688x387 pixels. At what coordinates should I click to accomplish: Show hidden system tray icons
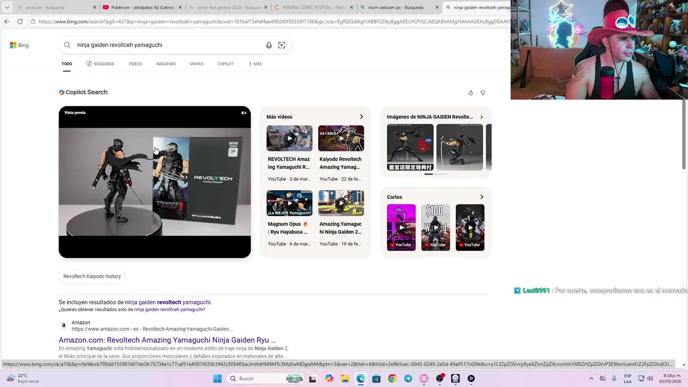591,378
